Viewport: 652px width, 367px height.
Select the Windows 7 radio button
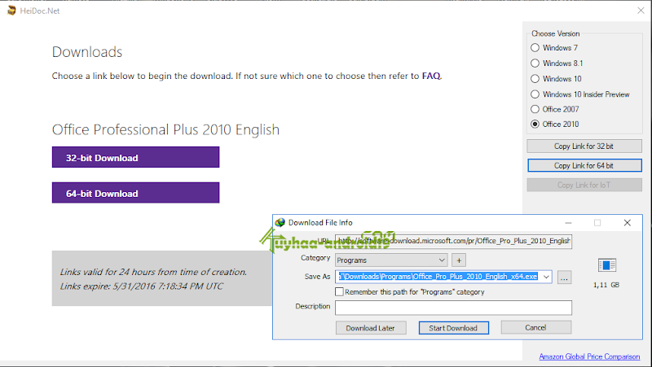[x=535, y=48]
